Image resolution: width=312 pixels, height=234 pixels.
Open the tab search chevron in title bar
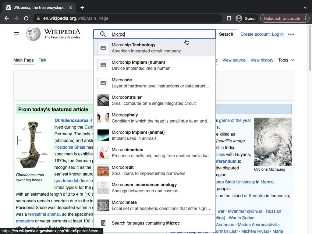pos(305,8)
